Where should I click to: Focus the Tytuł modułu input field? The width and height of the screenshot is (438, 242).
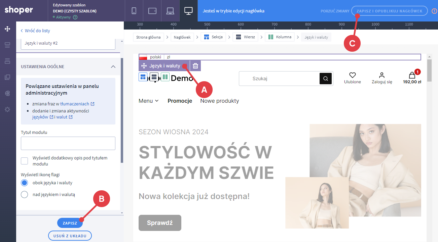pyautogui.click(x=68, y=143)
